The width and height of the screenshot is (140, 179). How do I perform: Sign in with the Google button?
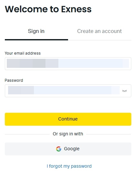68,149
